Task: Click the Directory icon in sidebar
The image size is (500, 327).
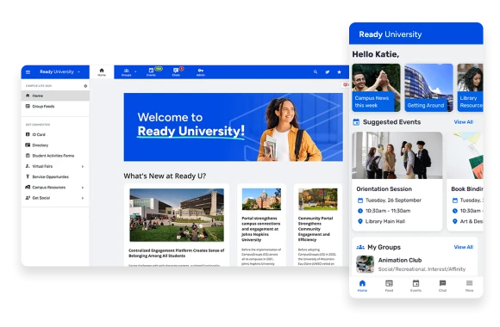Action: (28, 145)
